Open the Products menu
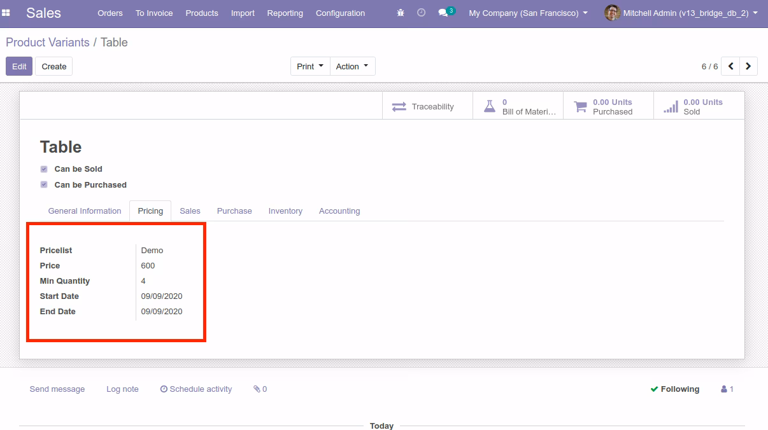 202,13
